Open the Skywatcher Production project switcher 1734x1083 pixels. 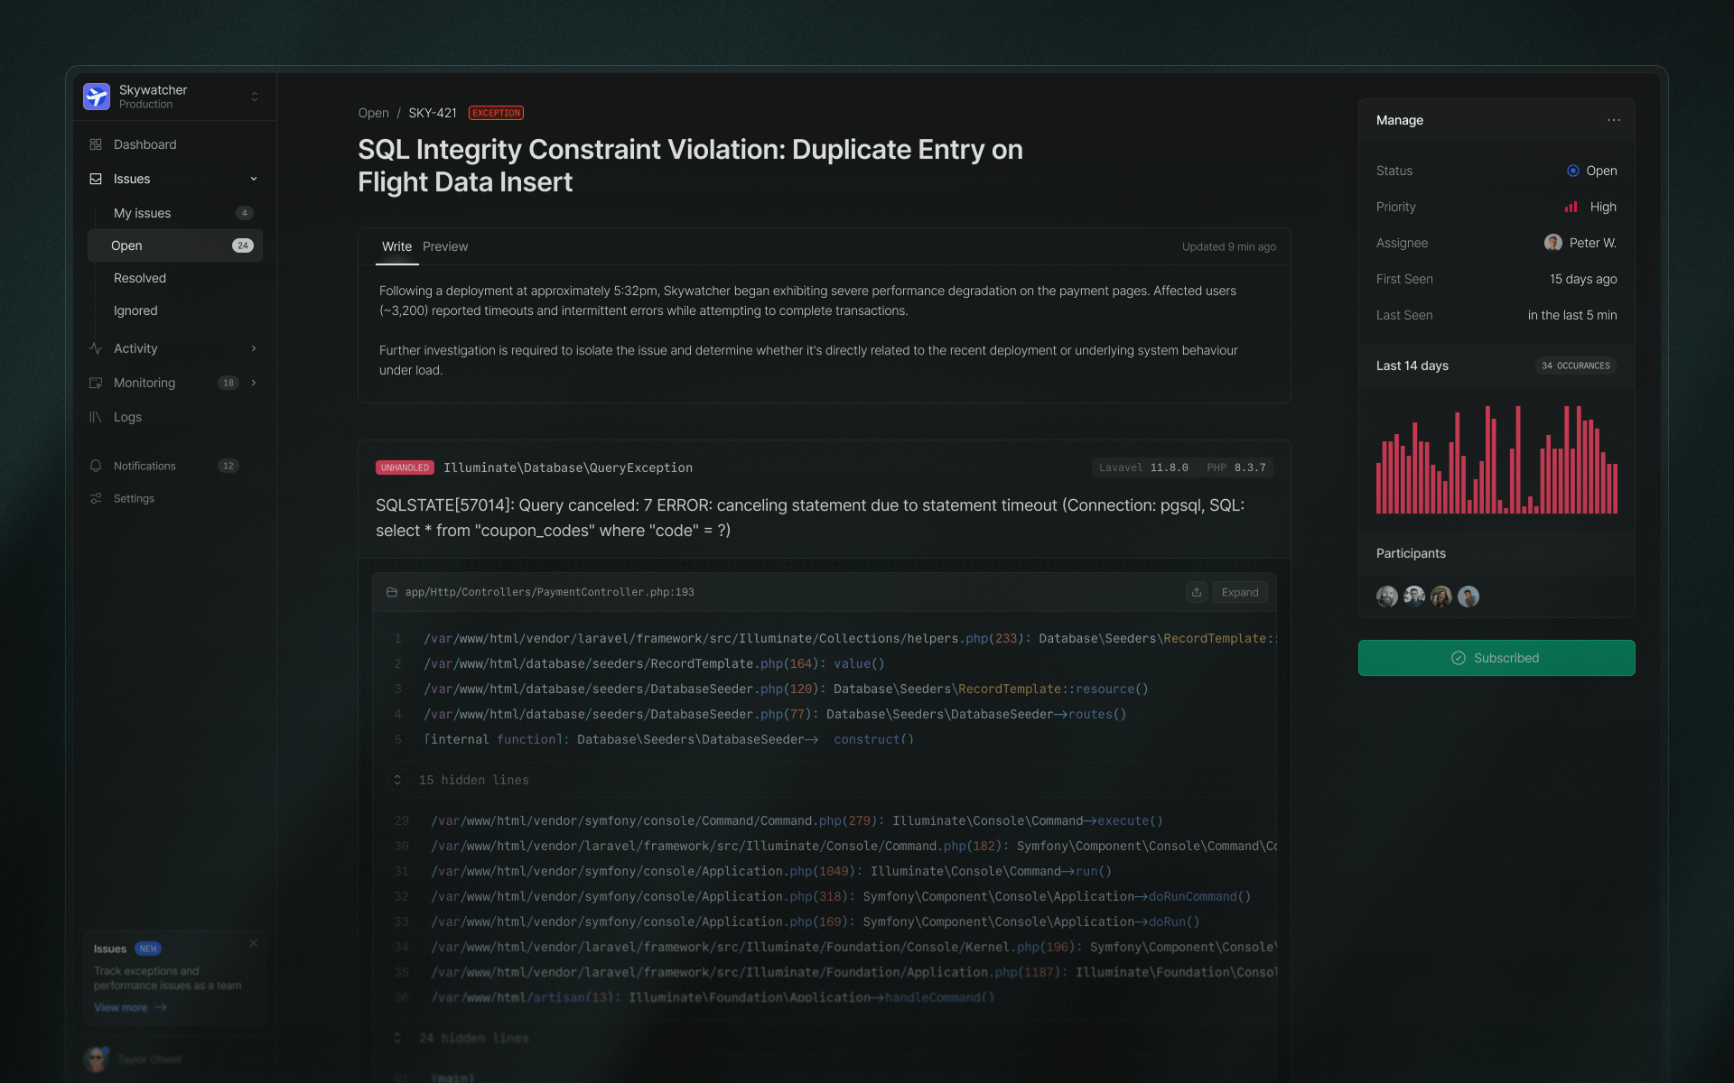[x=254, y=97]
